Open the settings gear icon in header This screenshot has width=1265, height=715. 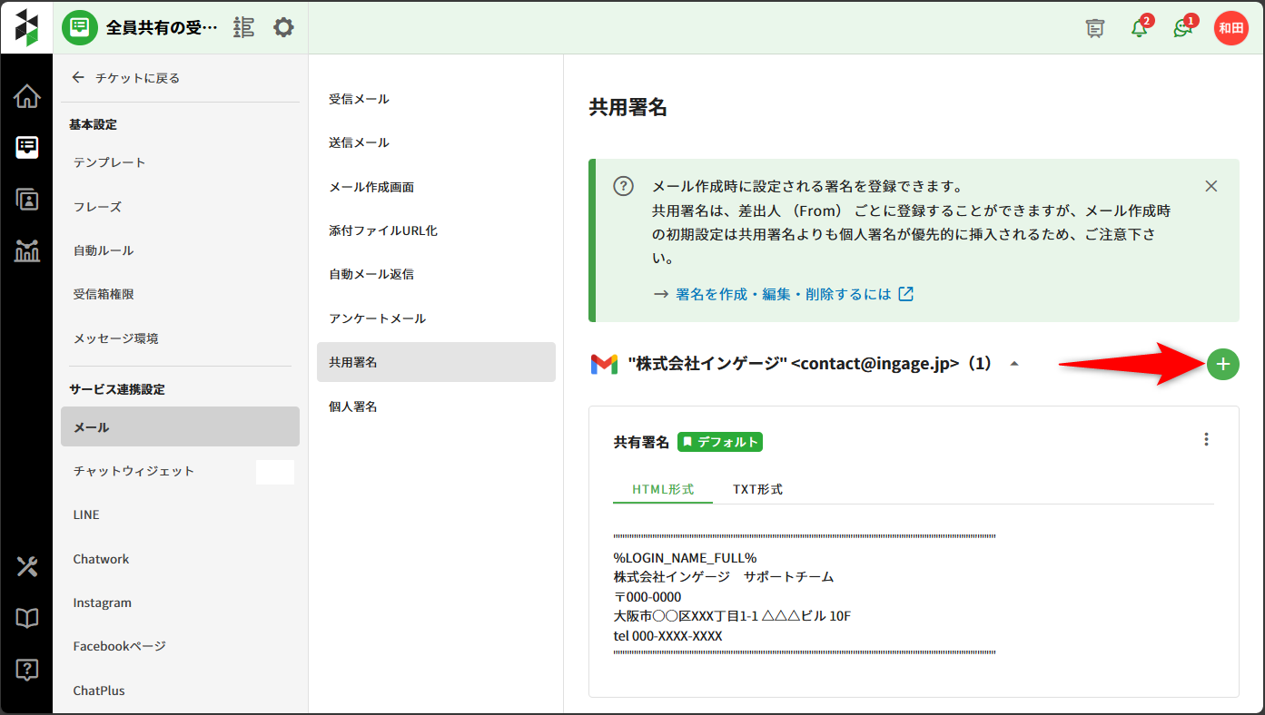283,28
